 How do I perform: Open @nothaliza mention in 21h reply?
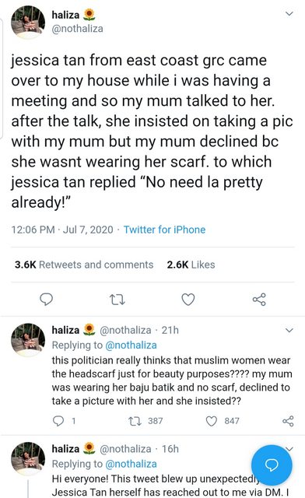point(131,345)
